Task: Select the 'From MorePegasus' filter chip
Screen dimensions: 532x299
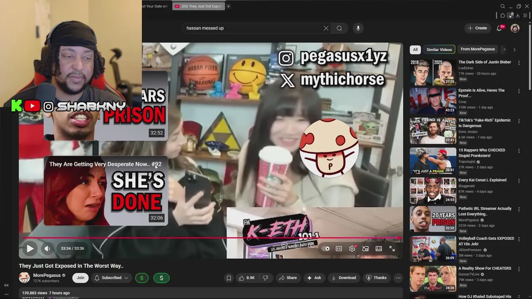Action: point(478,49)
